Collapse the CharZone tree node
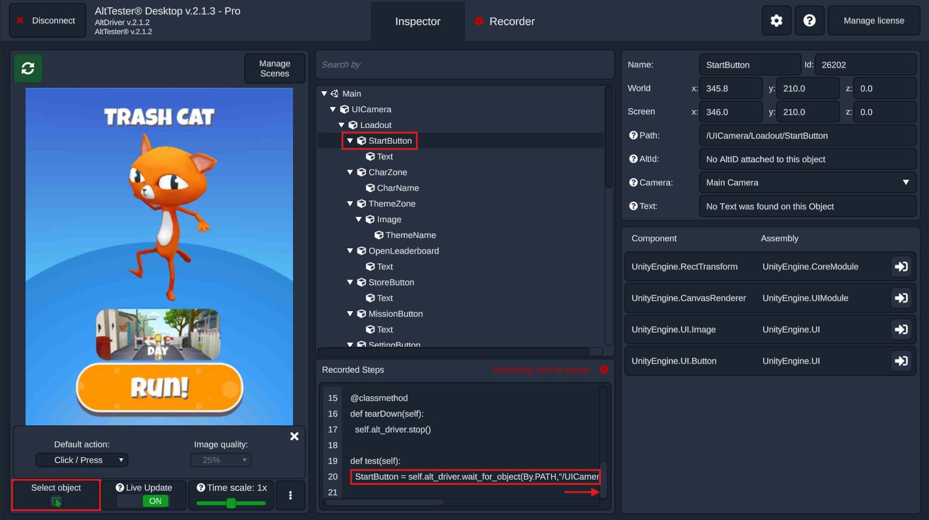 [x=350, y=172]
